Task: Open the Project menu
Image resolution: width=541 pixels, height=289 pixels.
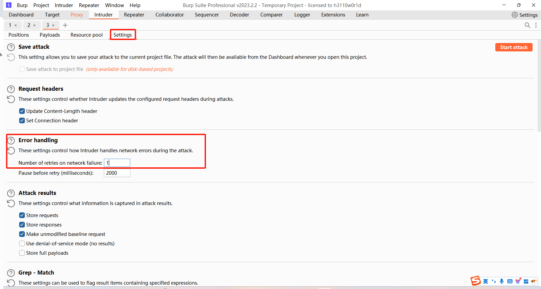Action: tap(41, 5)
